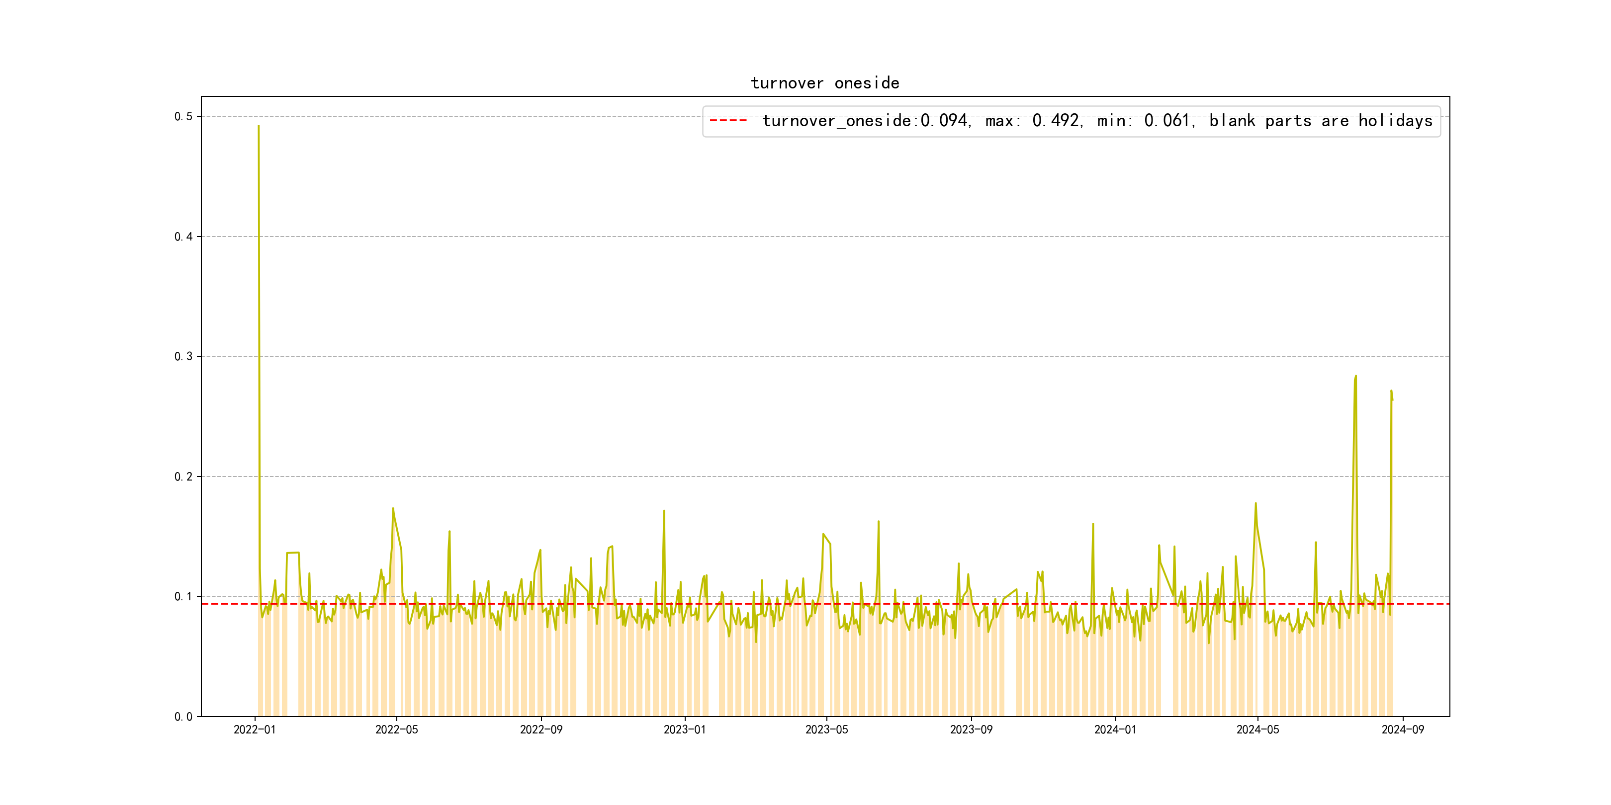Click the 0.2 y-axis tick label
This screenshot has height=805, width=1611.
pyautogui.click(x=183, y=477)
